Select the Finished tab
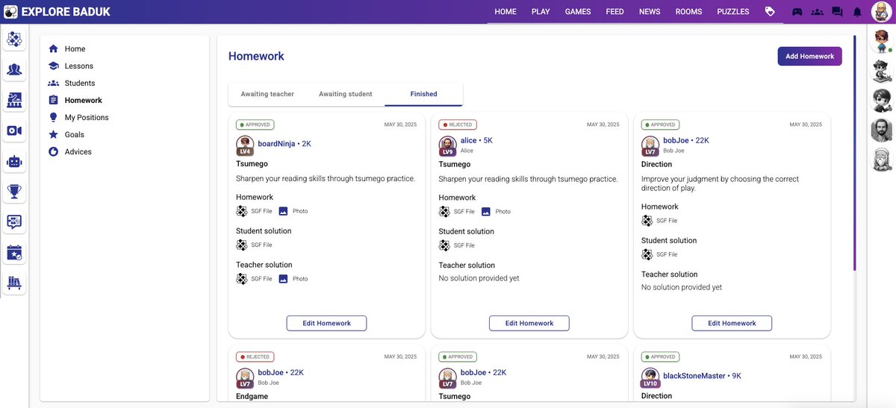The image size is (896, 408). [x=423, y=94]
